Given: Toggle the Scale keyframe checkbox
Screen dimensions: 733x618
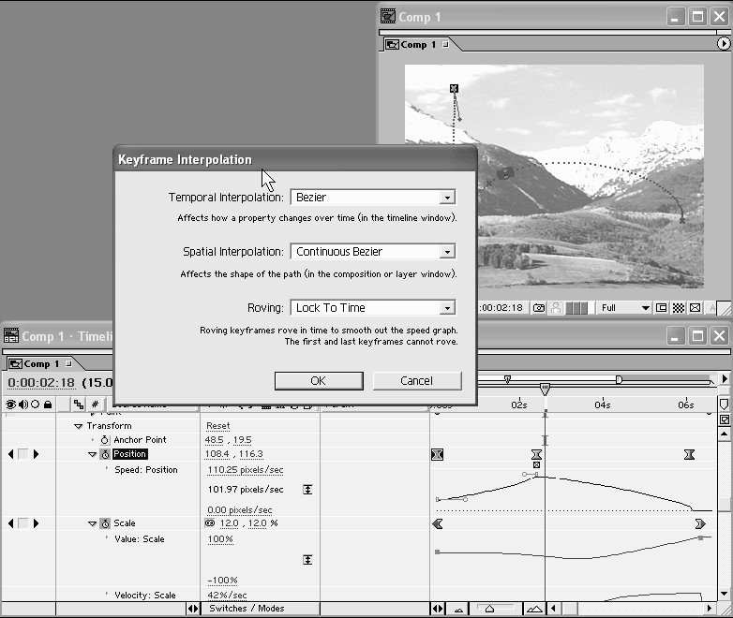Looking at the screenshot, I should (23, 523).
